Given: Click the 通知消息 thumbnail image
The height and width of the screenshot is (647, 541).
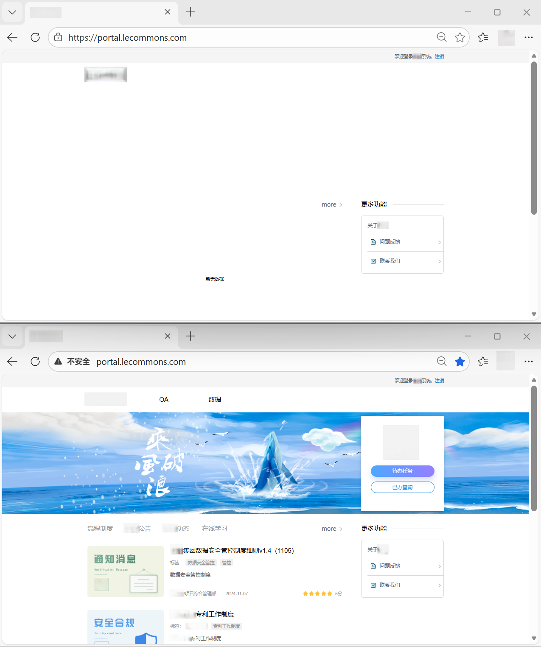Looking at the screenshot, I should 125,571.
